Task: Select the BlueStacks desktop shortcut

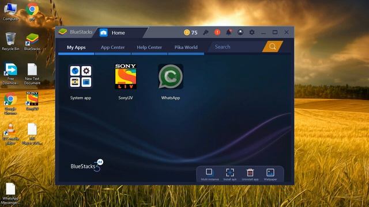Action: (x=32, y=41)
